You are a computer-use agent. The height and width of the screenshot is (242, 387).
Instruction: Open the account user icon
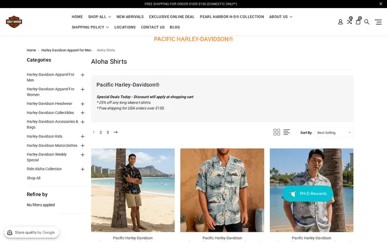(x=340, y=22)
